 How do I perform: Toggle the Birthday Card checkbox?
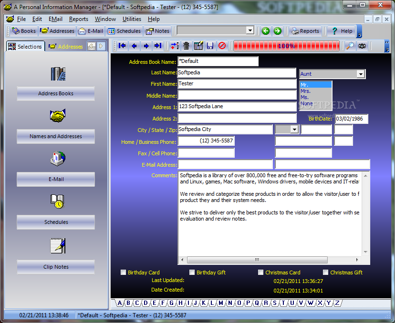click(x=123, y=273)
